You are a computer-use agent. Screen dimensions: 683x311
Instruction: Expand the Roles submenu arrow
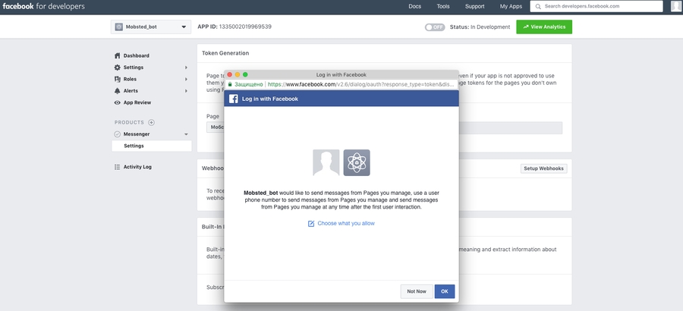pyautogui.click(x=187, y=79)
